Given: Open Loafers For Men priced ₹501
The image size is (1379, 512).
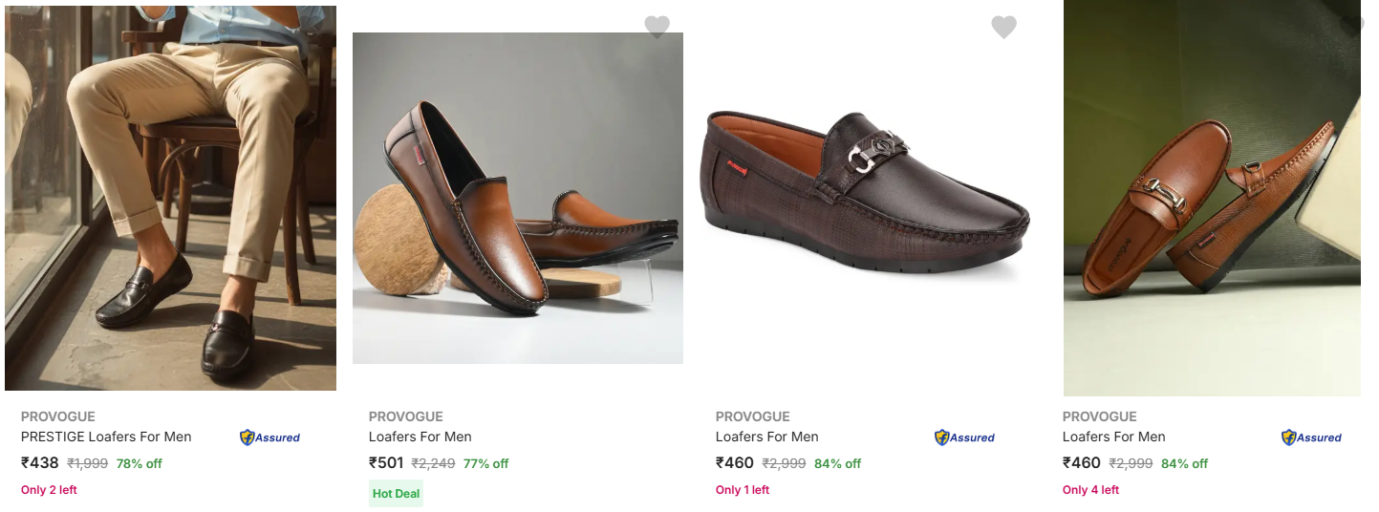Looking at the screenshot, I should point(420,437).
